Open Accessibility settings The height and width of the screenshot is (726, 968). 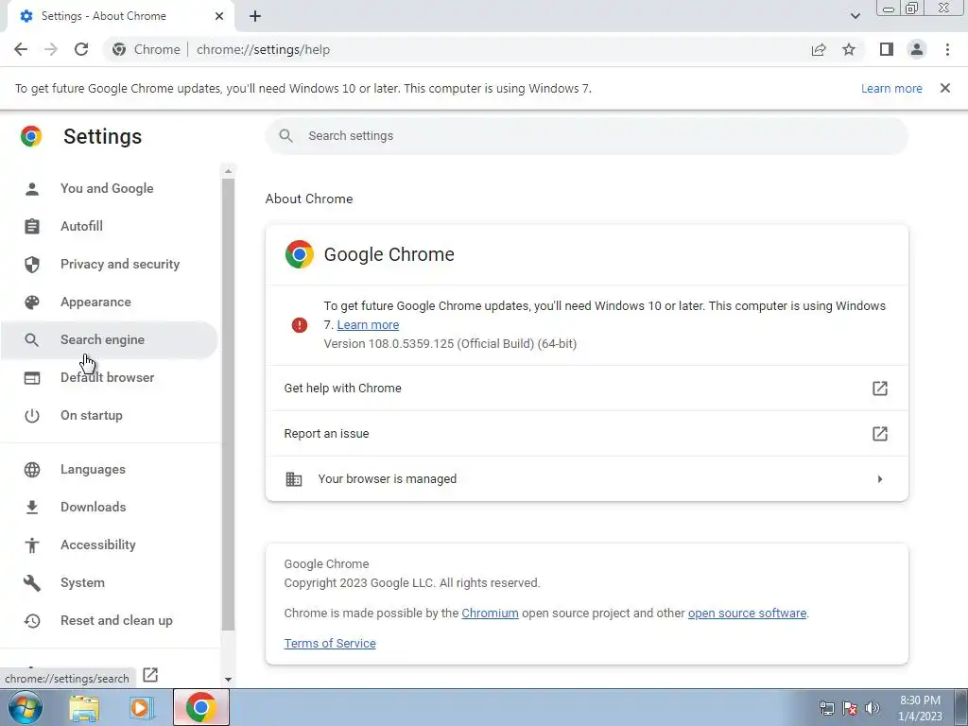click(x=109, y=544)
